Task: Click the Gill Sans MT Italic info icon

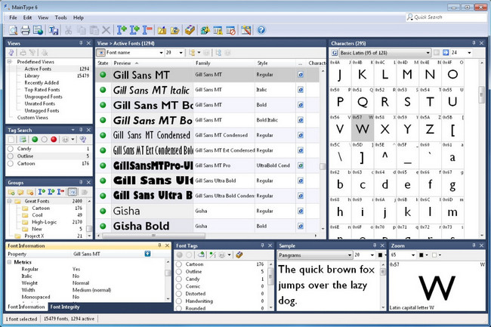Action: click(301, 90)
